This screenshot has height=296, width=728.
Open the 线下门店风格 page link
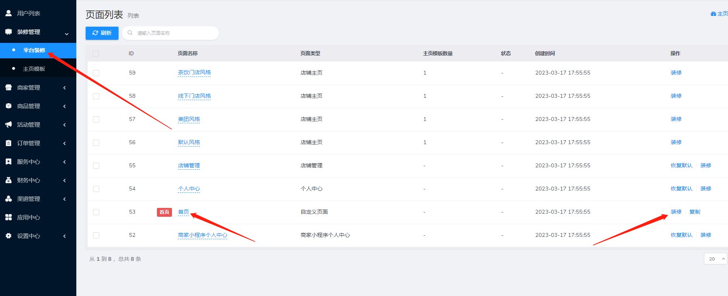click(194, 96)
